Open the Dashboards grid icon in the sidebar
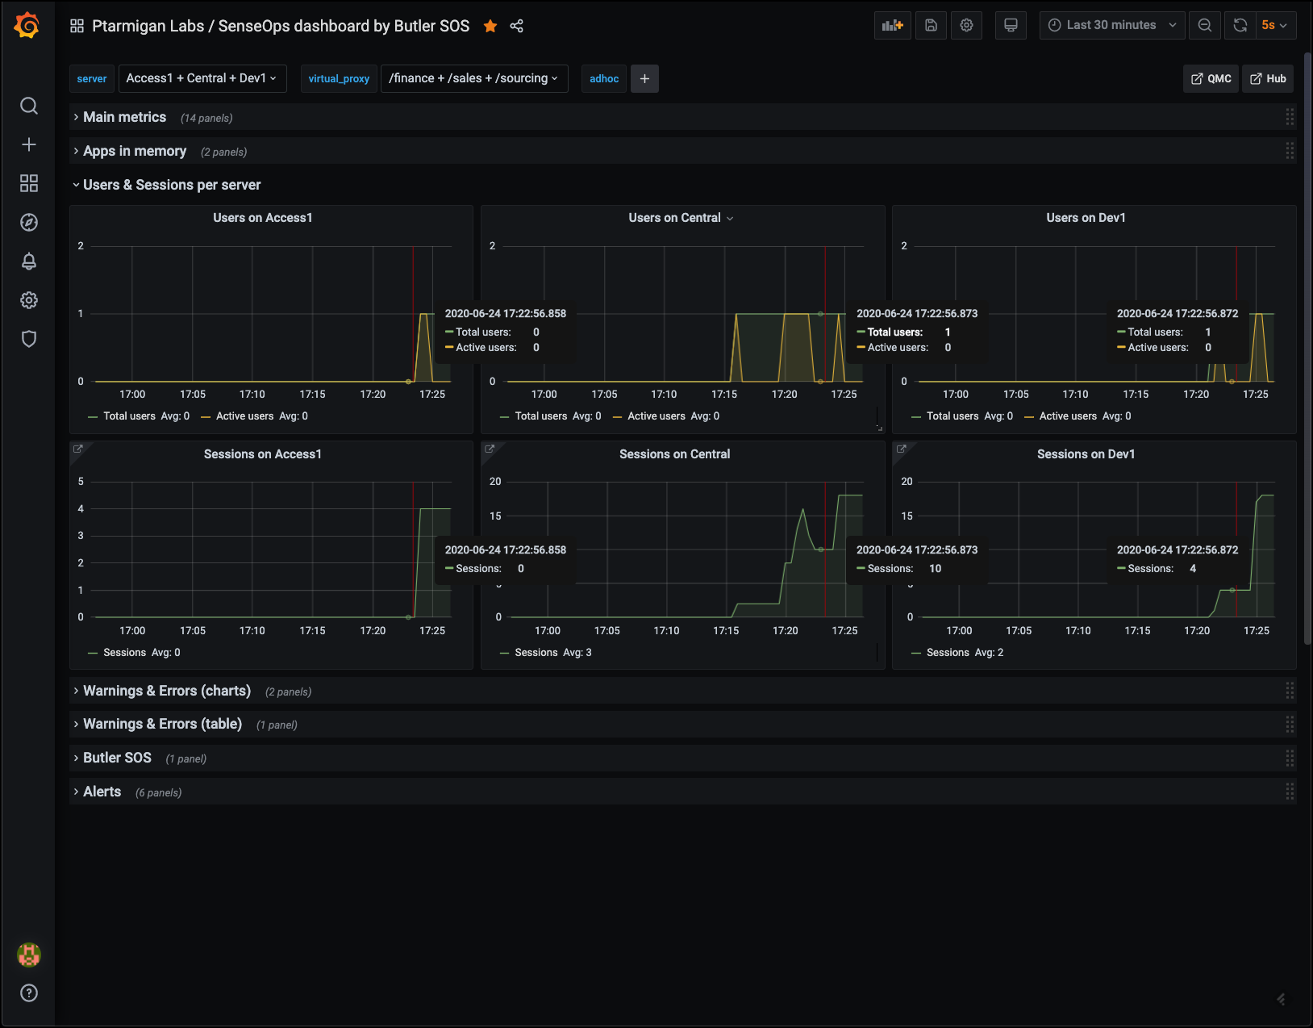Viewport: 1313px width, 1028px height. (x=29, y=183)
